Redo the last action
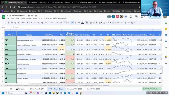 pyautogui.click(x=12, y=23)
